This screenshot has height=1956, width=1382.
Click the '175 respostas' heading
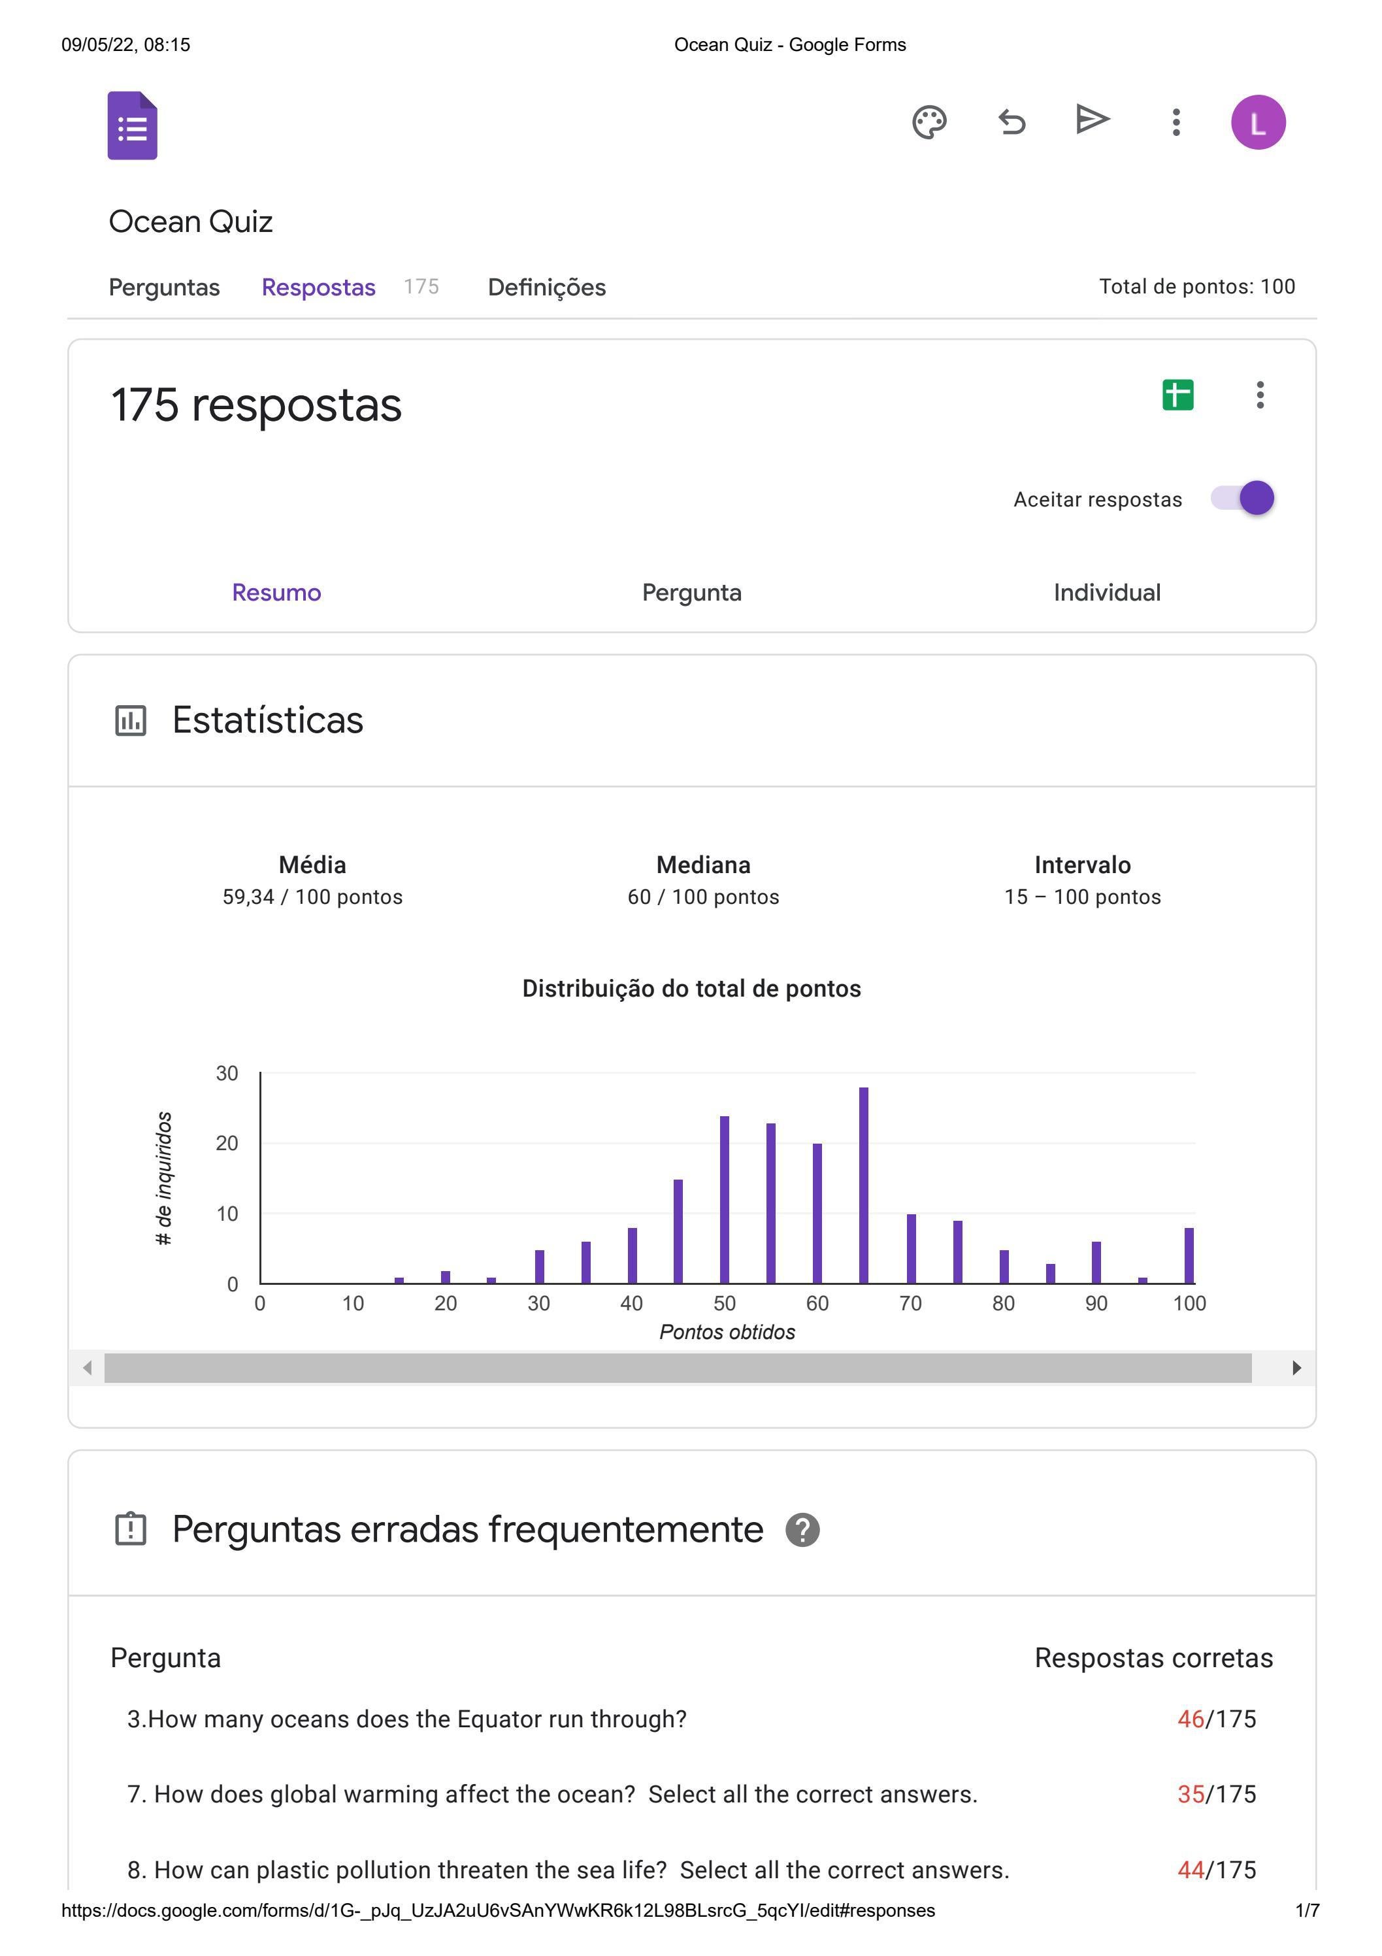click(255, 405)
